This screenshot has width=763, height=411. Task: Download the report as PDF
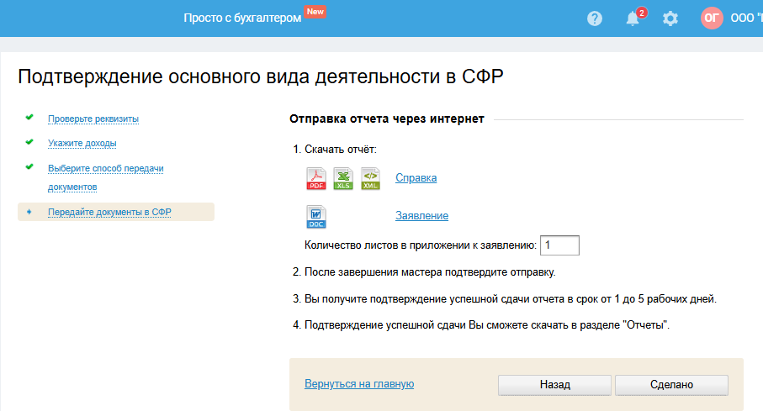(x=316, y=179)
